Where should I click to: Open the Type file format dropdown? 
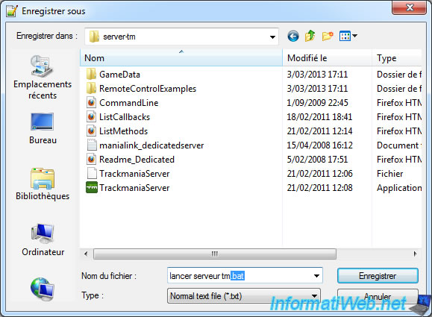click(243, 296)
